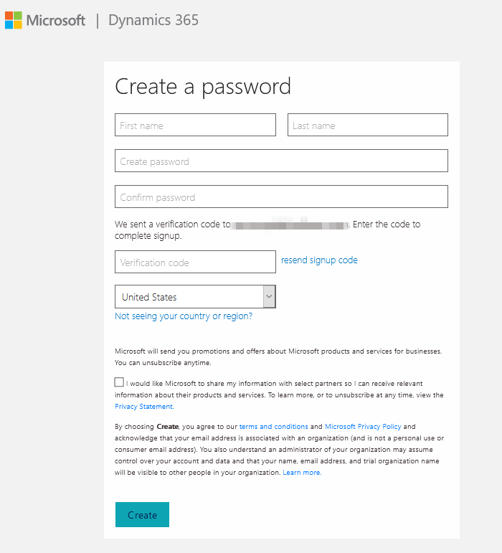The width and height of the screenshot is (502, 553).
Task: Click the Microsoft four-color logo
Action: tap(14, 20)
